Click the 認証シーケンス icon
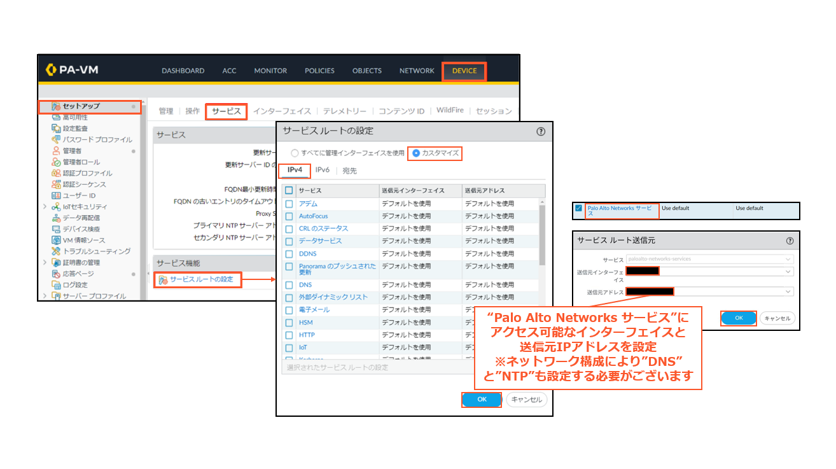 (56, 184)
